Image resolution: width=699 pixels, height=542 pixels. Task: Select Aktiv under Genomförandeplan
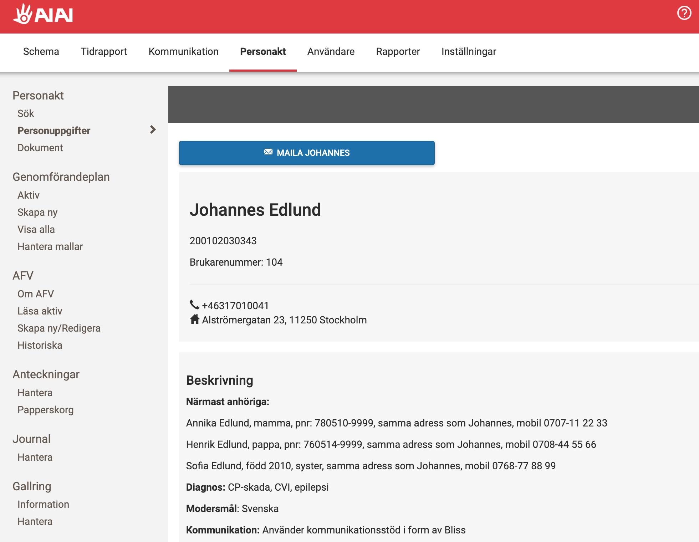click(29, 195)
